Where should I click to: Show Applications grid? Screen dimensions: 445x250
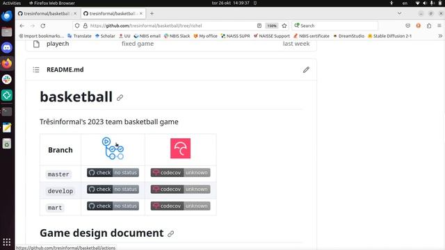coord(7,242)
